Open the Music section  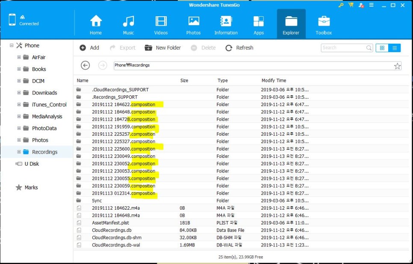(x=129, y=25)
